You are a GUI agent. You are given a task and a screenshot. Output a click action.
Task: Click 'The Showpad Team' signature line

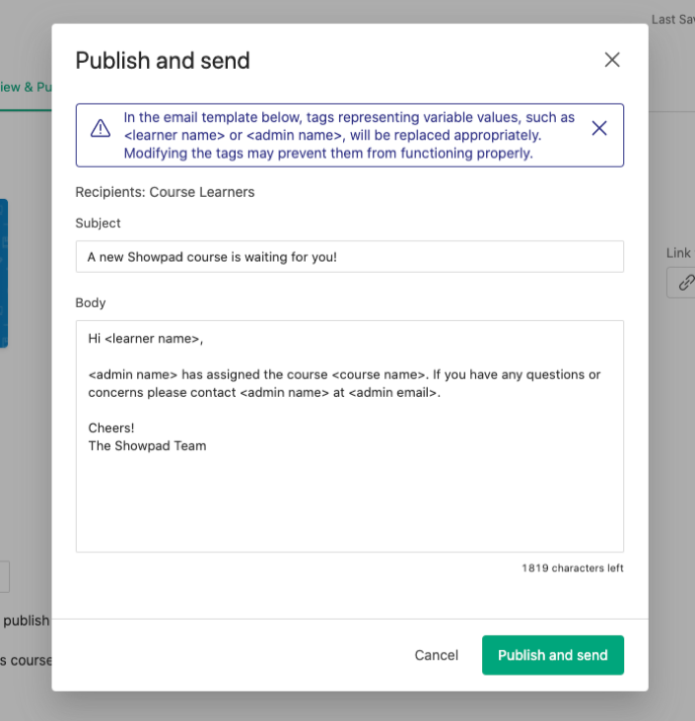[x=147, y=446]
